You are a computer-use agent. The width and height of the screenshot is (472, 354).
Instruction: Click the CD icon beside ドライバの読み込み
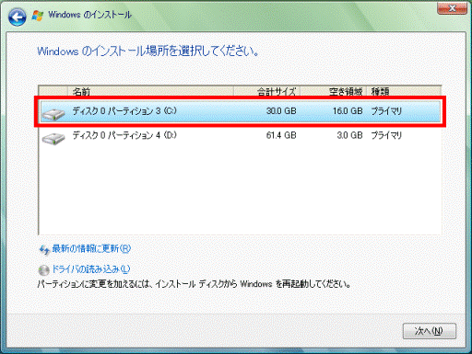click(x=44, y=270)
